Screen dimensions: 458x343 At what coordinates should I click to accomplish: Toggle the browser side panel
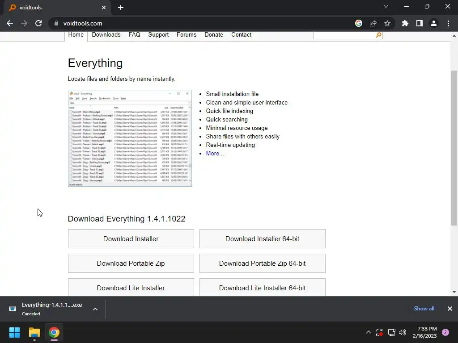(420, 23)
